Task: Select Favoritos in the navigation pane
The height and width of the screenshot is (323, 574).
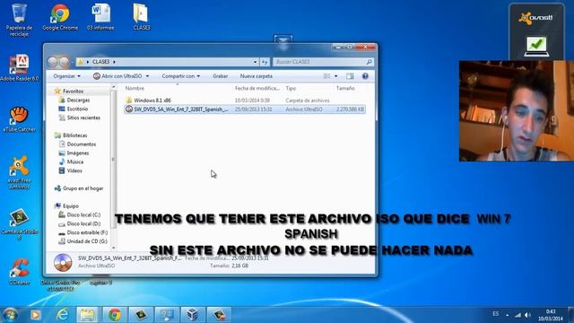Action: click(73, 91)
